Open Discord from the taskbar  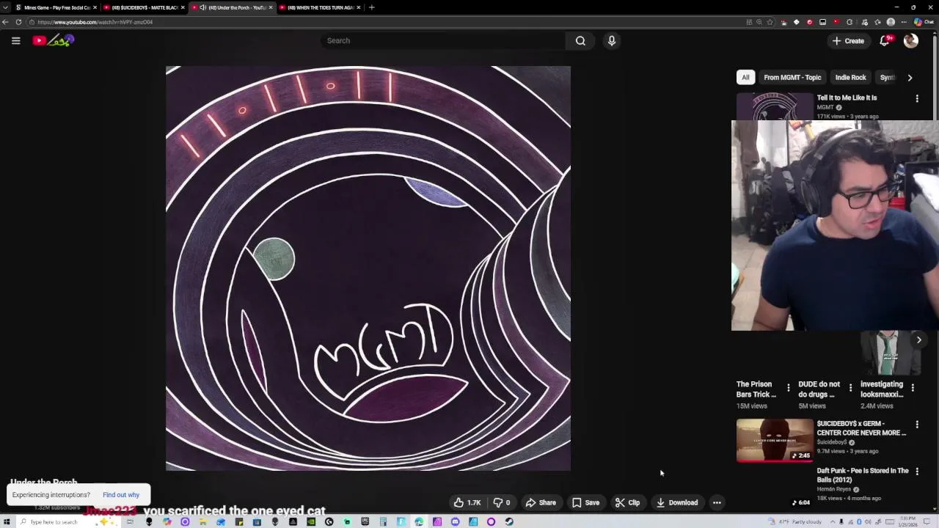[x=455, y=521]
